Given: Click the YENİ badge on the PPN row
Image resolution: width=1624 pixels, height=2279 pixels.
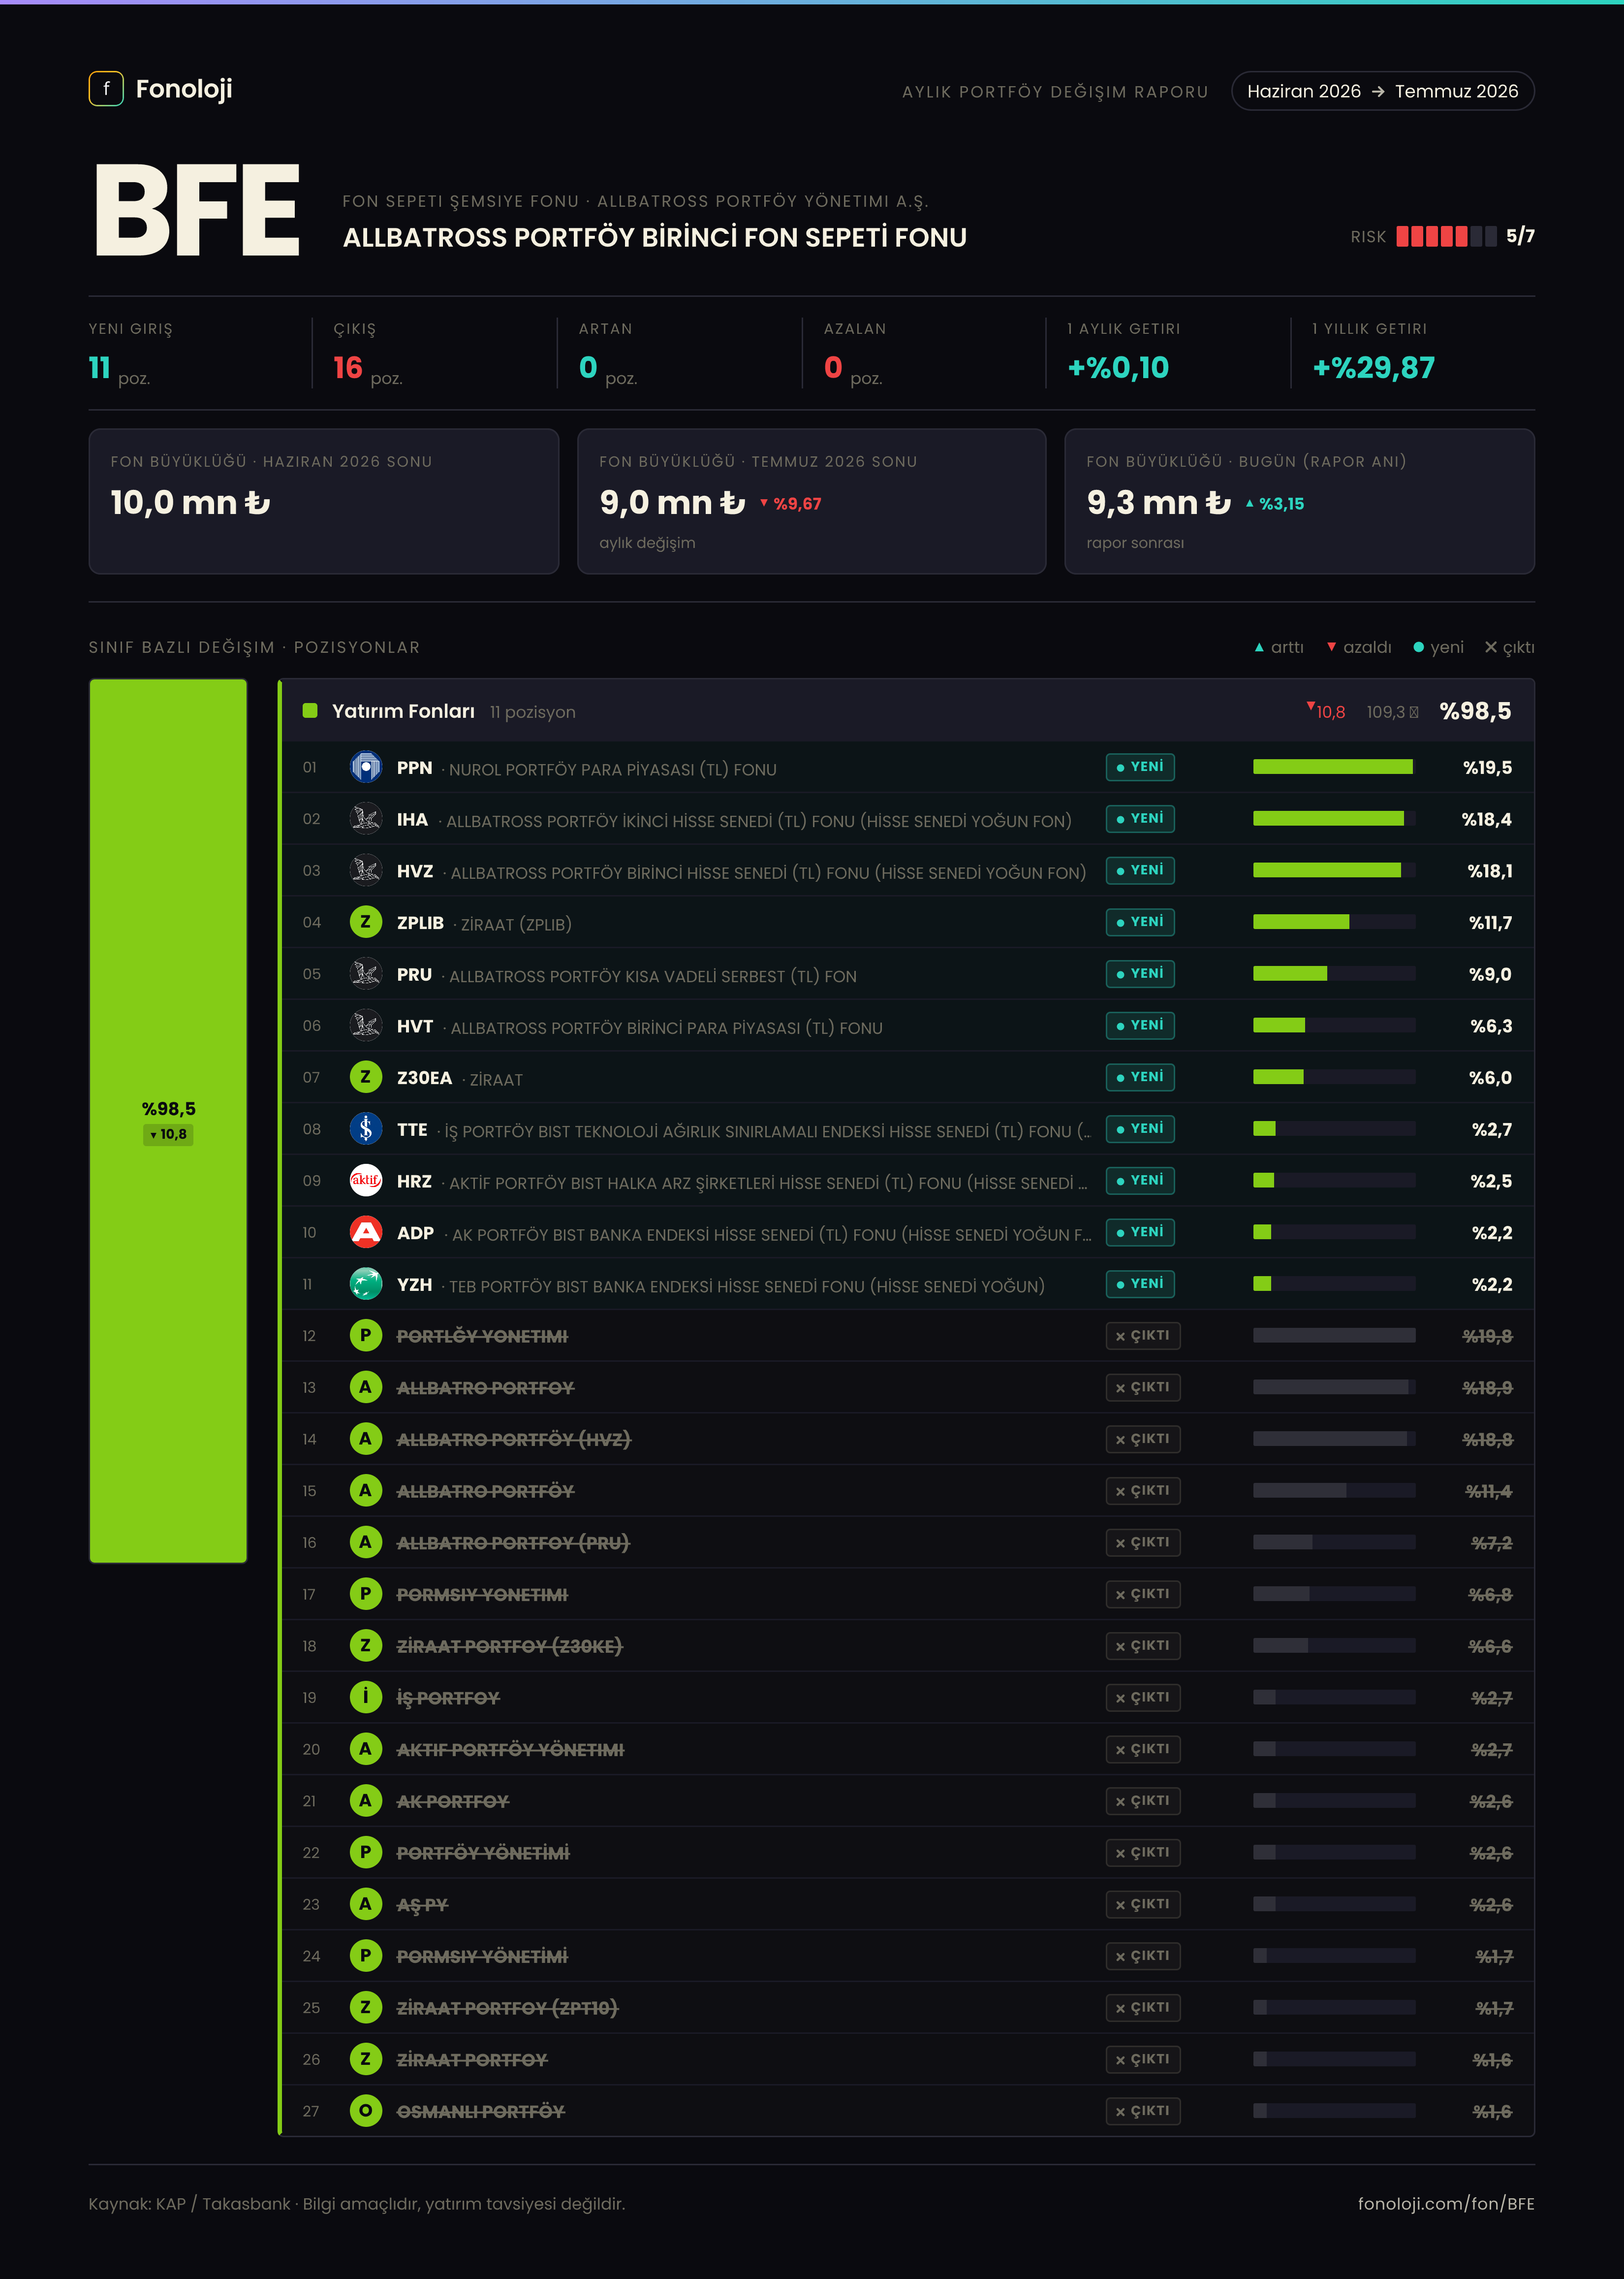Looking at the screenshot, I should tap(1140, 768).
